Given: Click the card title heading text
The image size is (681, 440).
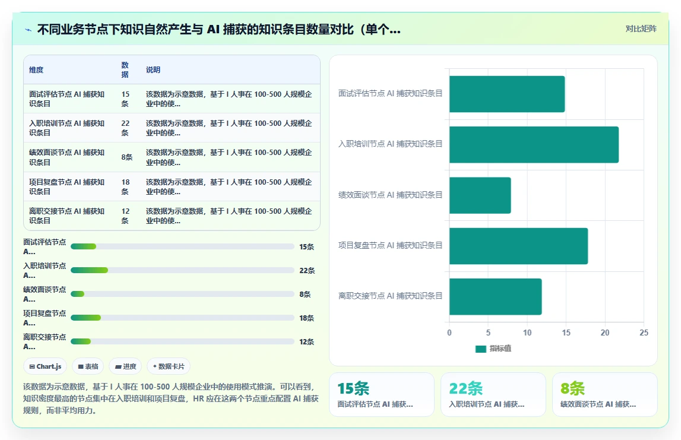Looking at the screenshot, I should tap(219, 29).
